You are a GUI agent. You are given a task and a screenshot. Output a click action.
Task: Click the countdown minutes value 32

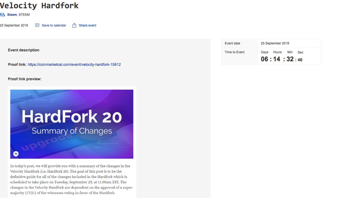tap(290, 59)
